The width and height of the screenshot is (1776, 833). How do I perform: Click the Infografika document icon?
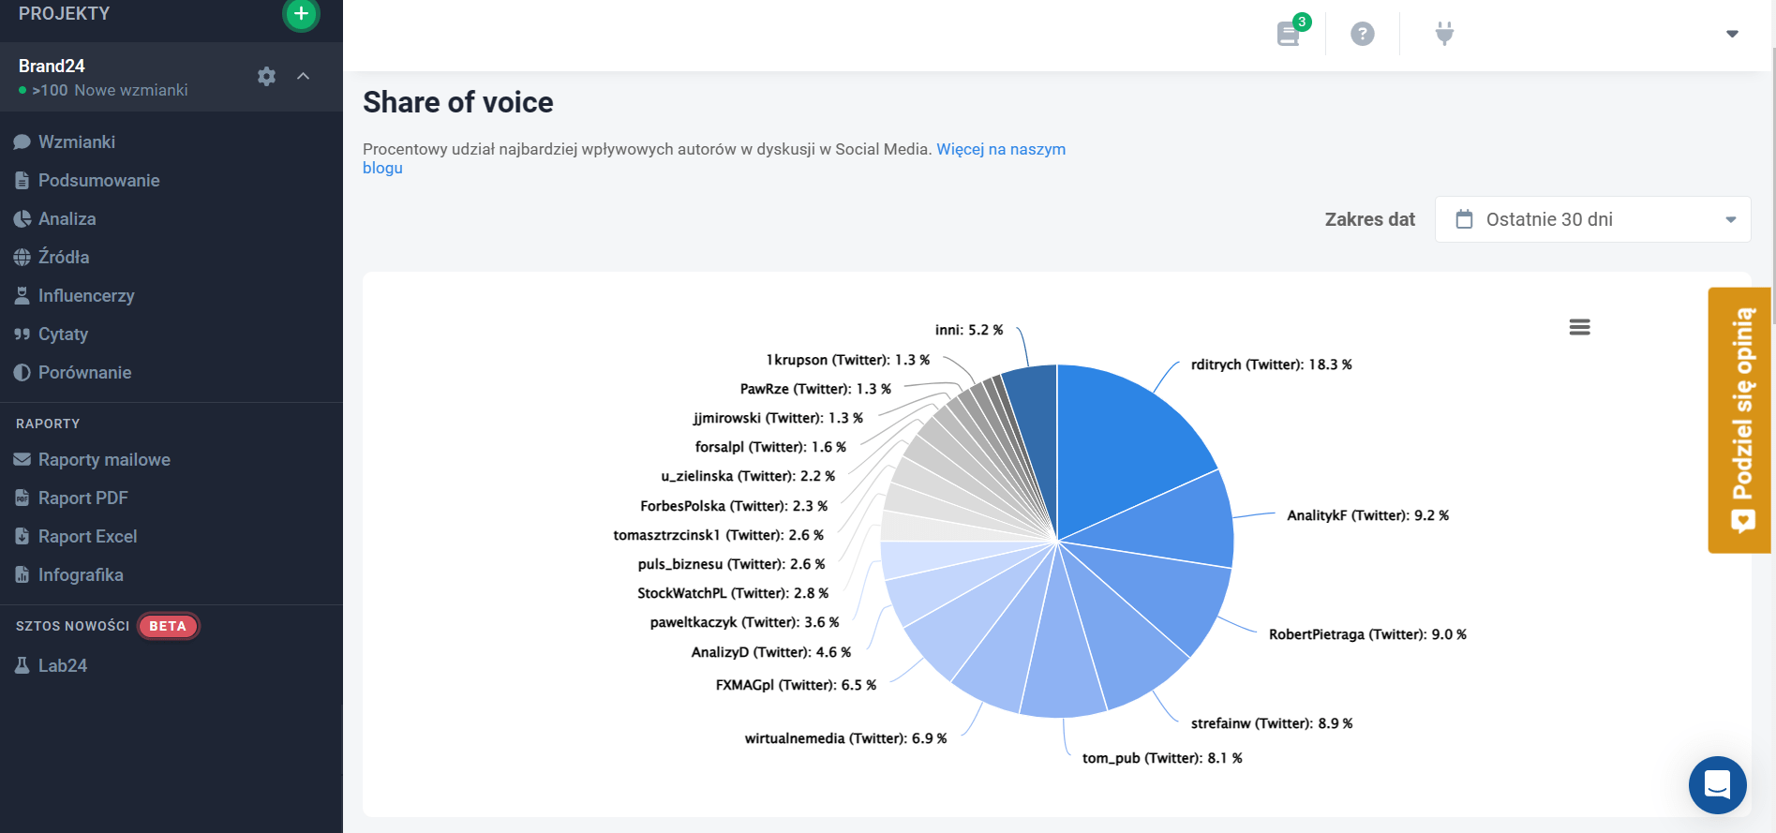(22, 574)
